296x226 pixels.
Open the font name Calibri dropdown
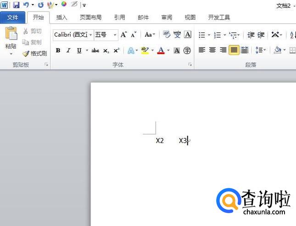[x=90, y=35]
